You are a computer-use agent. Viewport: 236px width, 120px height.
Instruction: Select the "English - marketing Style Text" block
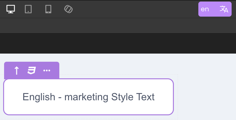(88, 97)
